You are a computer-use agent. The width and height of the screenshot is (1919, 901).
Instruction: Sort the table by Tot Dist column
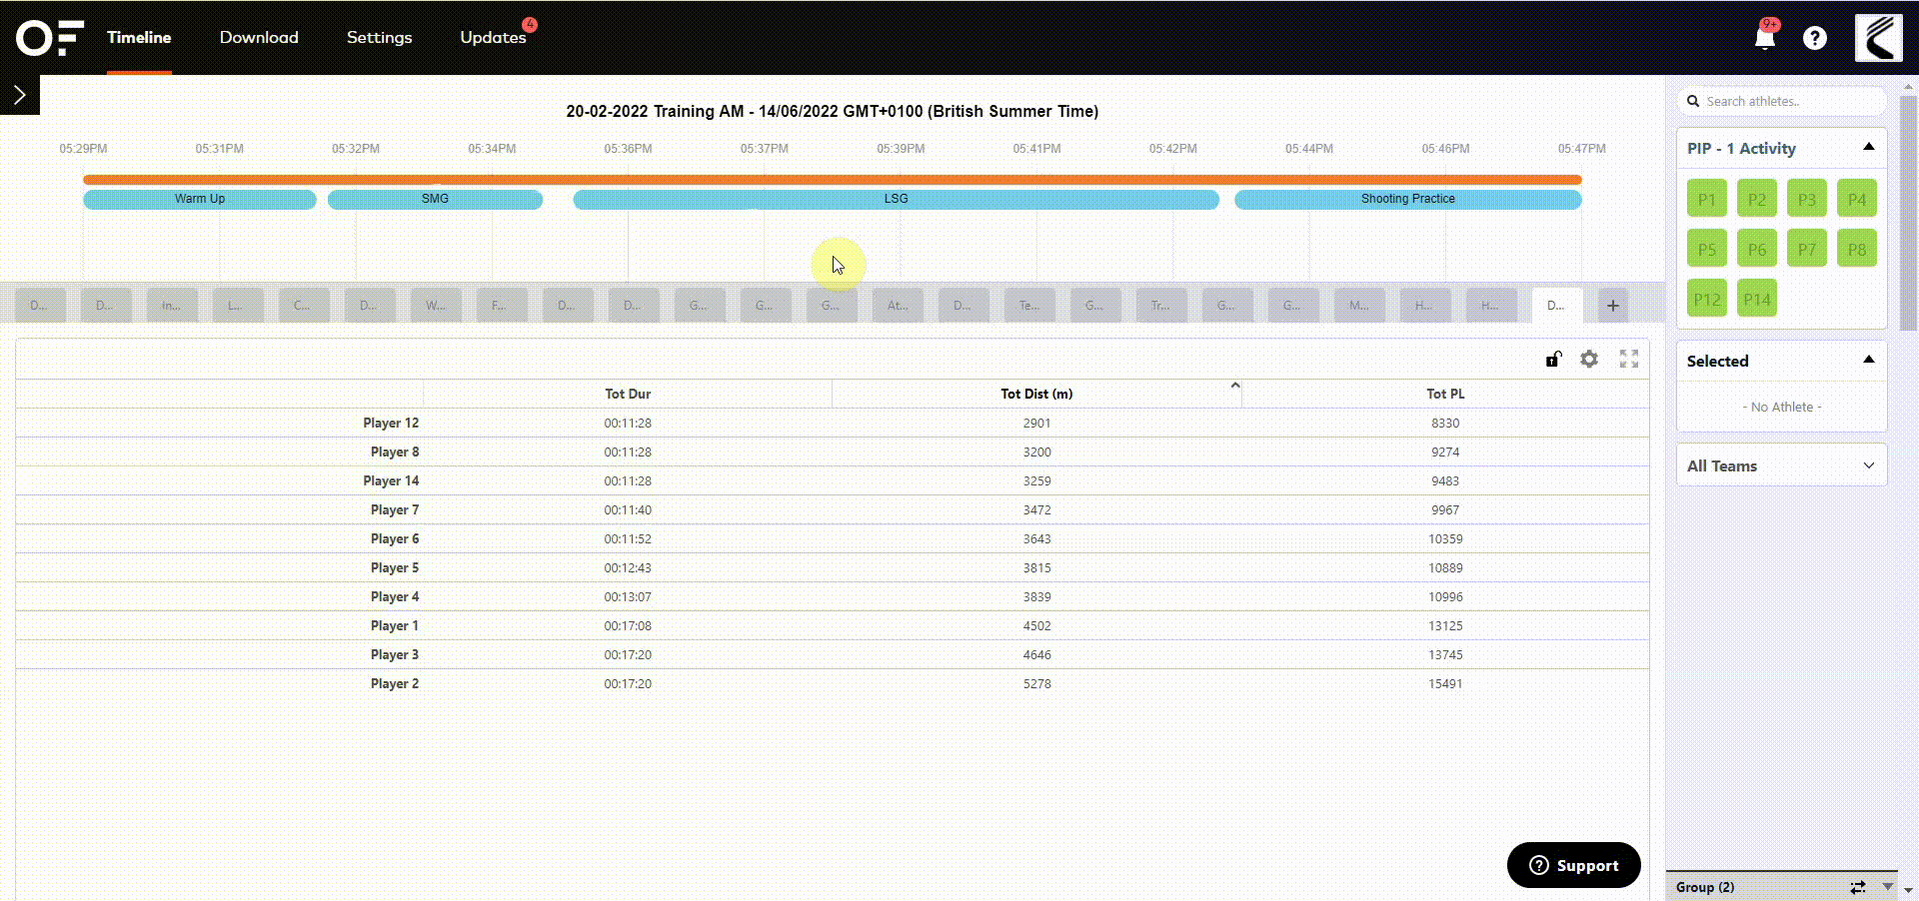click(x=1036, y=394)
